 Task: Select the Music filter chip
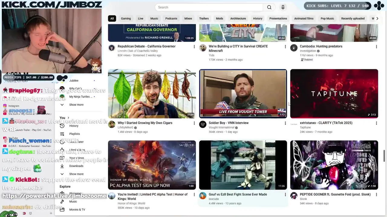[154, 18]
